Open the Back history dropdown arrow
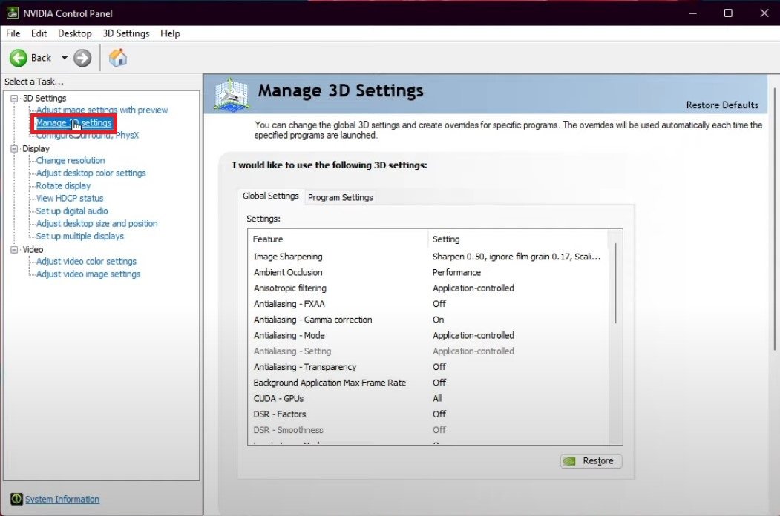 [x=64, y=58]
